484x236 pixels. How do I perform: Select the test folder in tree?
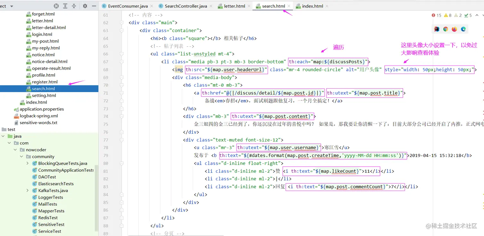[x=11, y=130]
